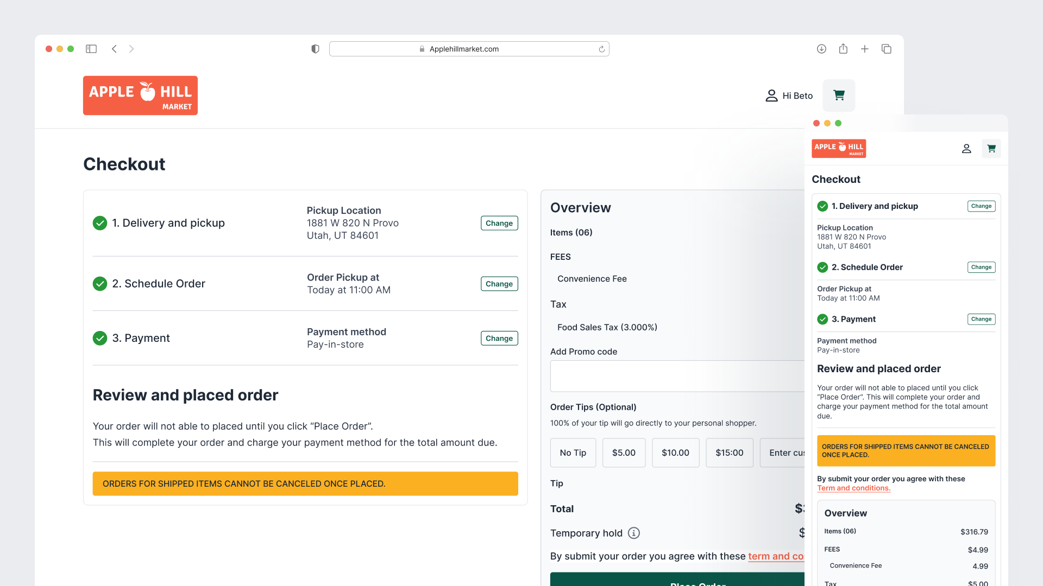Open the term and conditions link in the desktop window

point(776,556)
